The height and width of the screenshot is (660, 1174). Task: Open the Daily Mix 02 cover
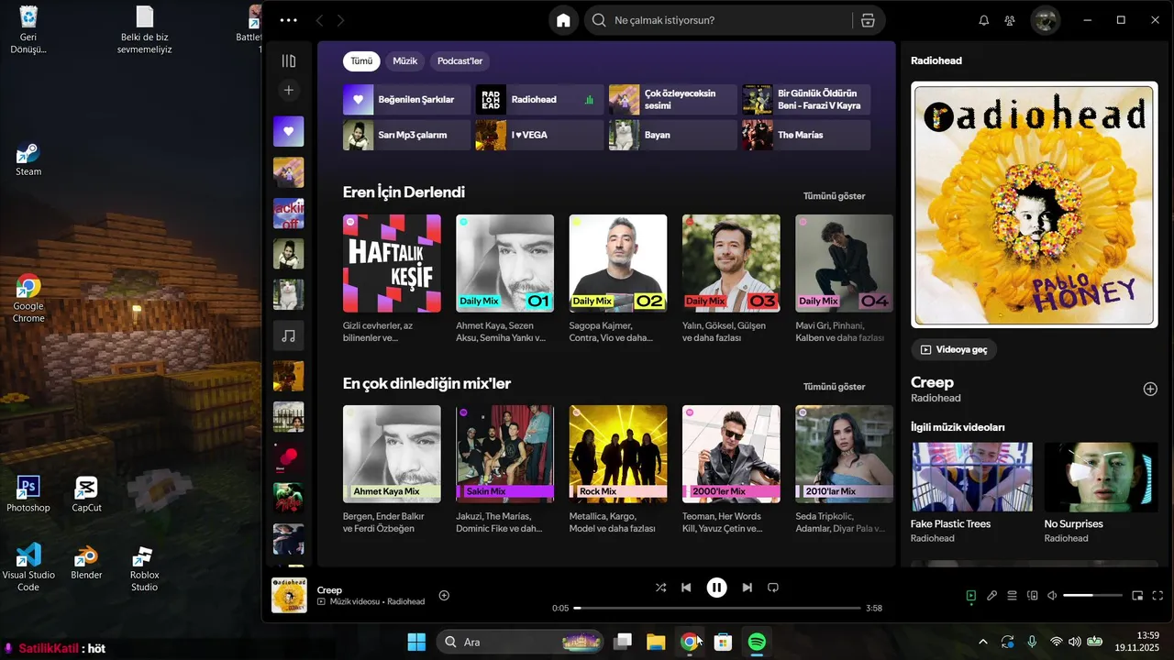coord(618,263)
